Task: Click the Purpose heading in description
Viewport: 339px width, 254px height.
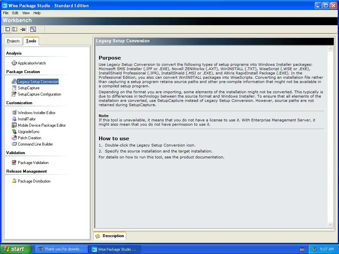Action: [110, 58]
